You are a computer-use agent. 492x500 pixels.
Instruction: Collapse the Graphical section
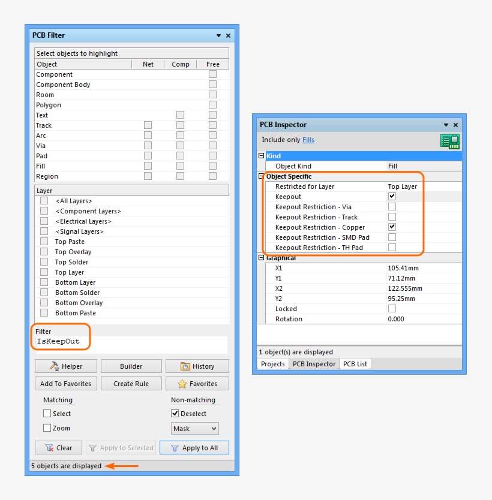coord(260,258)
